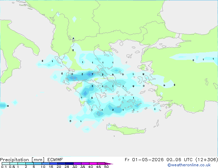
Task: Click the 30–35 mm purple legend swatch
Action: coord(77,164)
